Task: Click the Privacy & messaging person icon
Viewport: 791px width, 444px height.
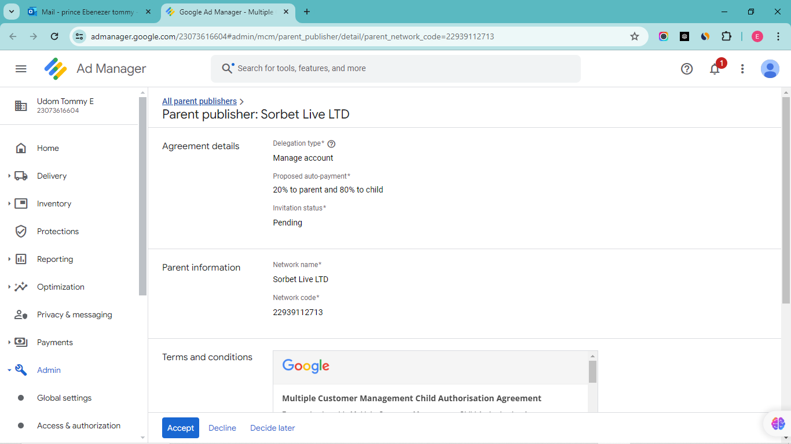Action: [21, 314]
